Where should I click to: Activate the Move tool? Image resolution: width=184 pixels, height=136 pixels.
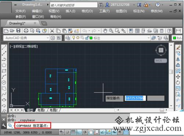coord(178,77)
